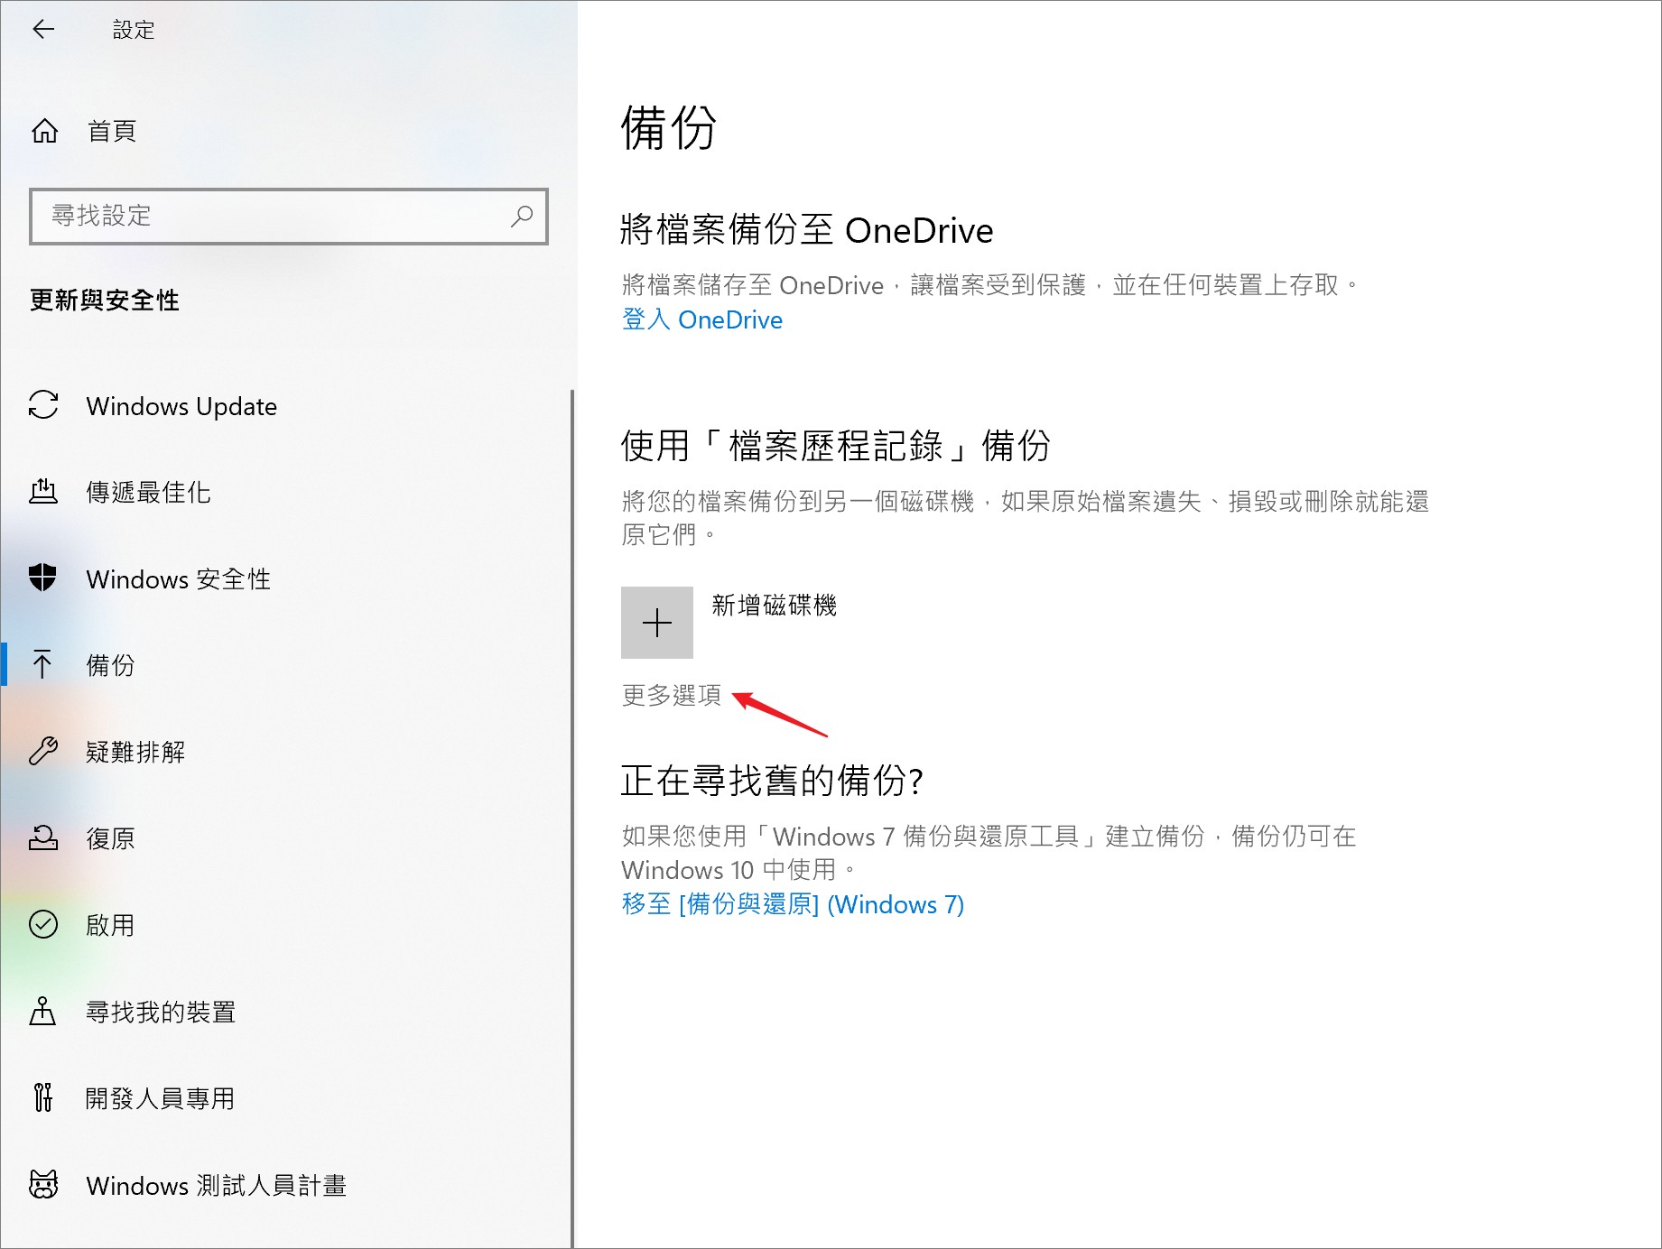This screenshot has width=1662, height=1249.
Task: Click the home icon beside 首頁
Action: click(x=44, y=132)
